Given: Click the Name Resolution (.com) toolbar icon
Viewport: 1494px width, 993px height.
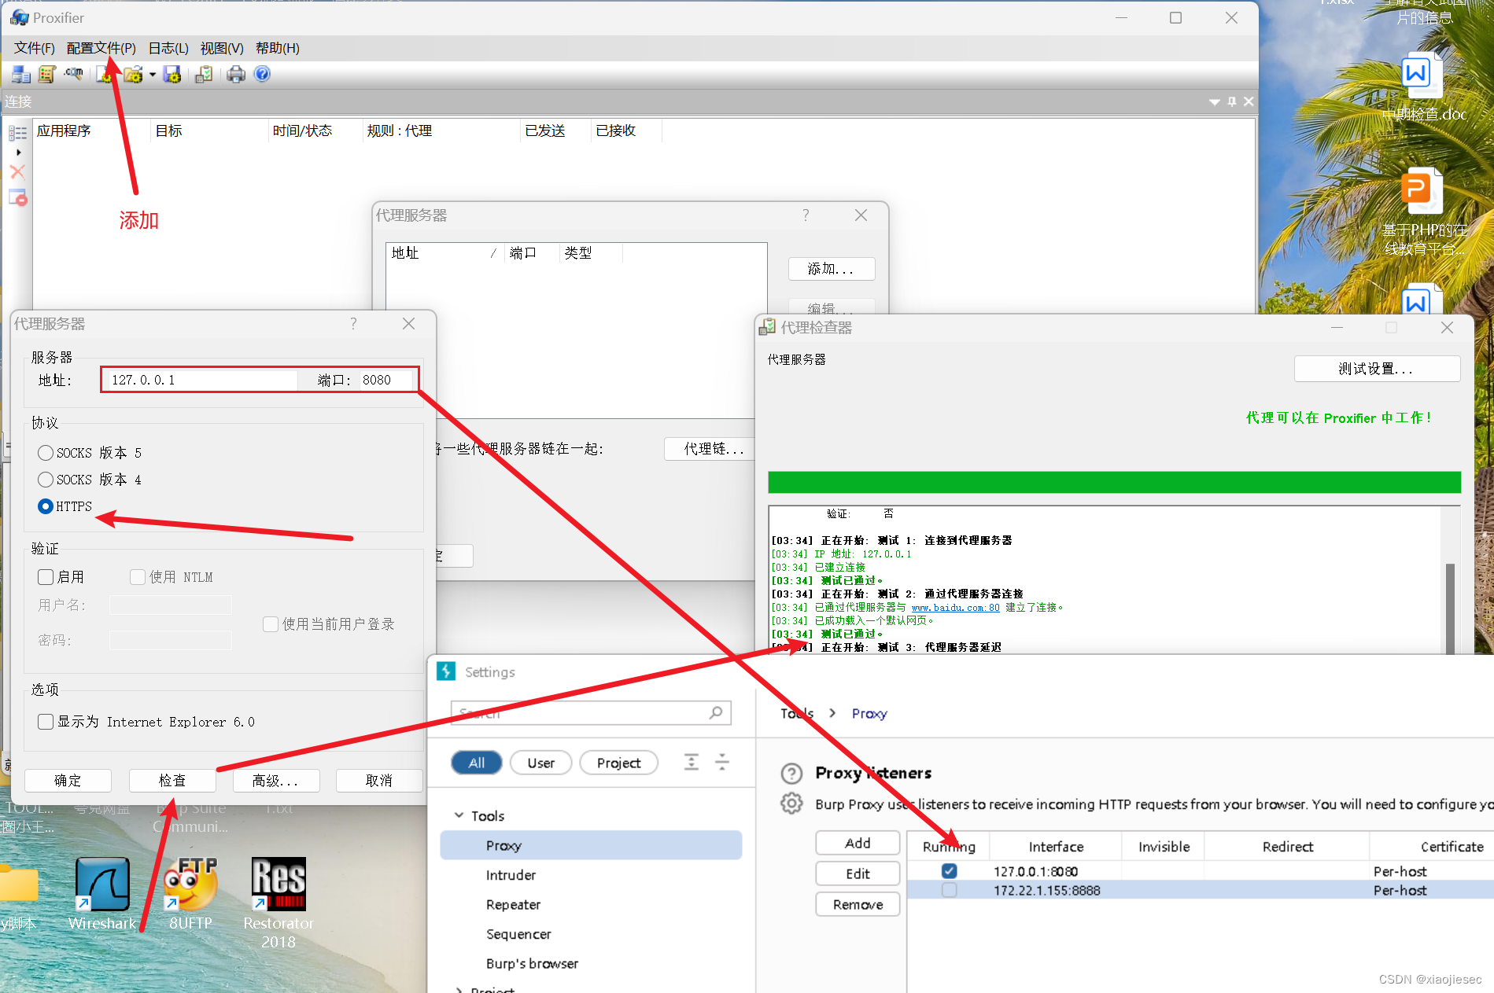Looking at the screenshot, I should click(74, 74).
